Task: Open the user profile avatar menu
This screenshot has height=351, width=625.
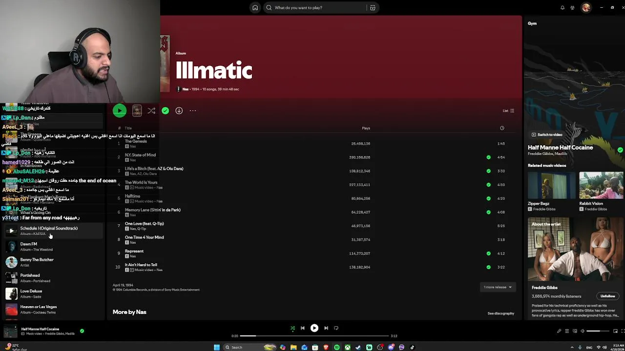Action: pos(586,7)
